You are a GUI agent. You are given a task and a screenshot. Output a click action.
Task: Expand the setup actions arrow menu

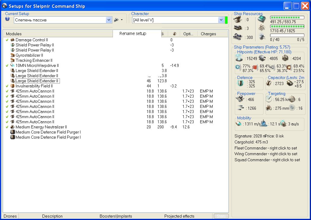point(122,20)
